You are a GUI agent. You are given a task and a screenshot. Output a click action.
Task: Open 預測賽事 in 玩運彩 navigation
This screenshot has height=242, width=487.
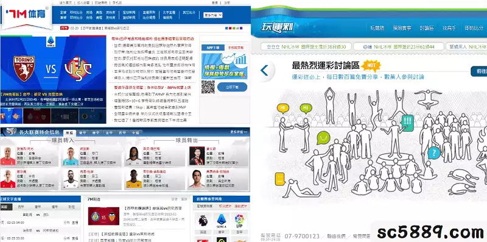click(402, 28)
